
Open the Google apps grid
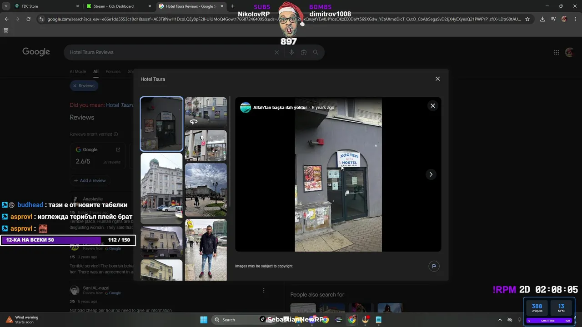[556, 52]
